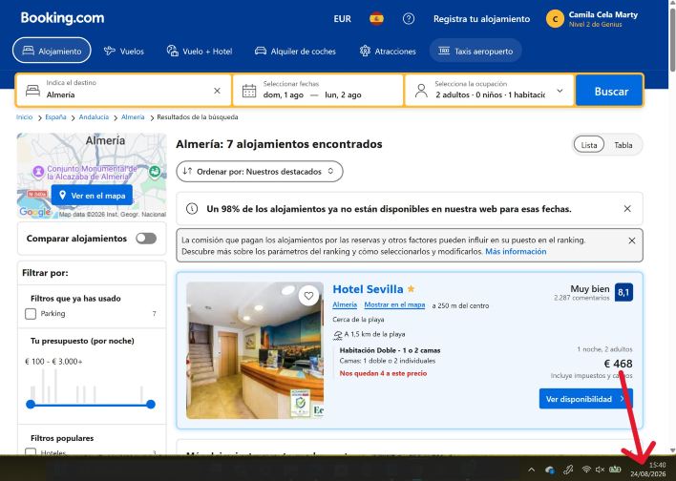676x481 pixels.
Task: Click the destination field showing Almería
Action: tap(124, 90)
